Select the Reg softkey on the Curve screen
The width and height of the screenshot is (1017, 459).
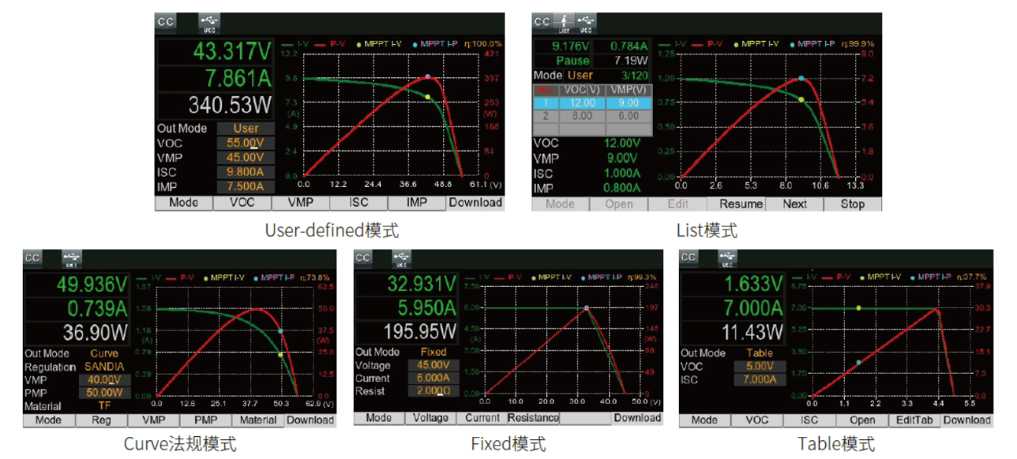tap(100, 420)
